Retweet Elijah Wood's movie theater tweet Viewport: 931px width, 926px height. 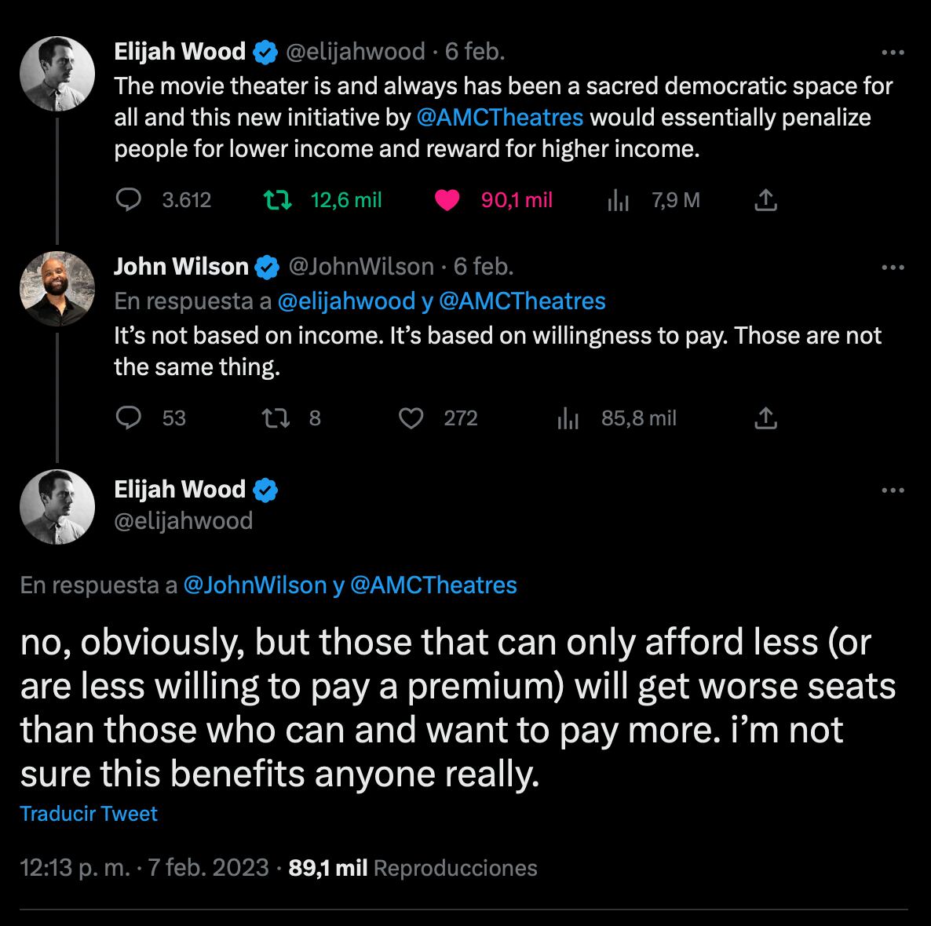pyautogui.click(x=277, y=200)
